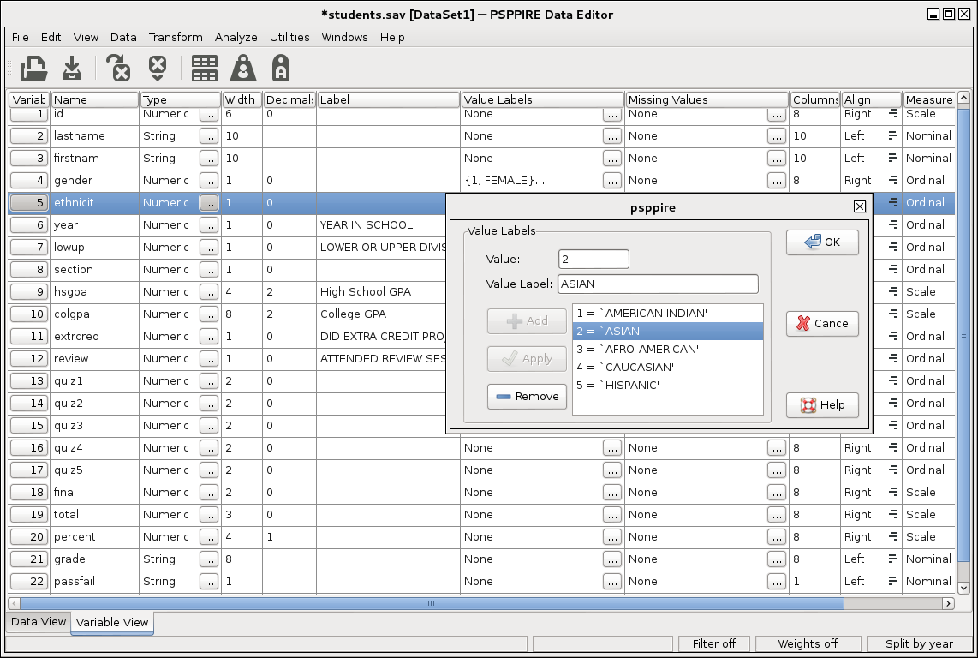Save the dataset via the save toolbar icon

pos(71,68)
